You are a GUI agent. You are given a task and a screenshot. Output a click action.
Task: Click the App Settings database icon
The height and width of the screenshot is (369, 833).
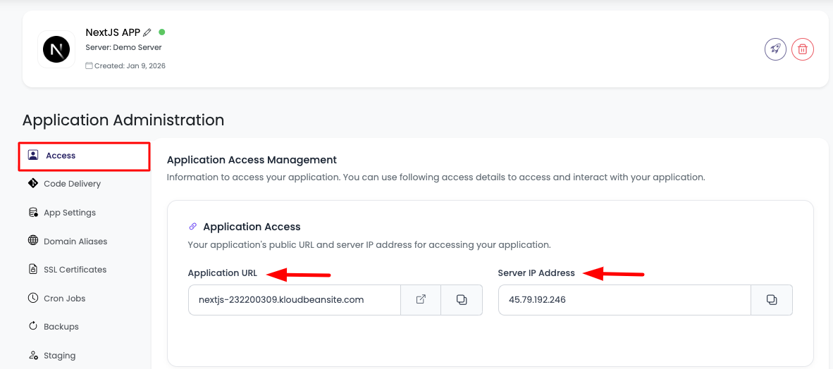pos(33,213)
